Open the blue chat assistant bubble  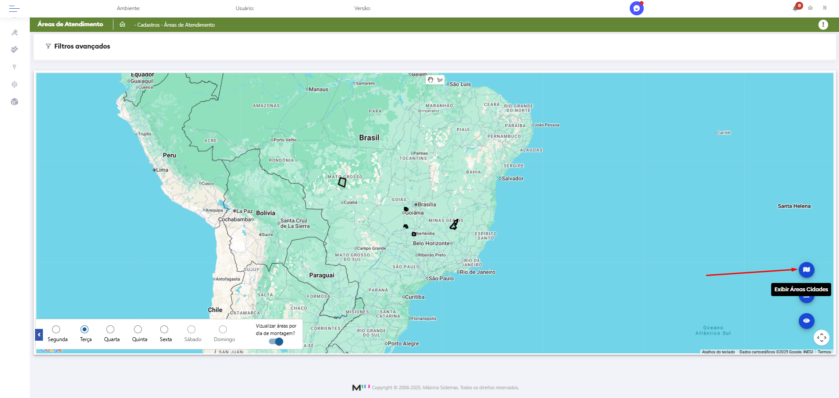636,8
